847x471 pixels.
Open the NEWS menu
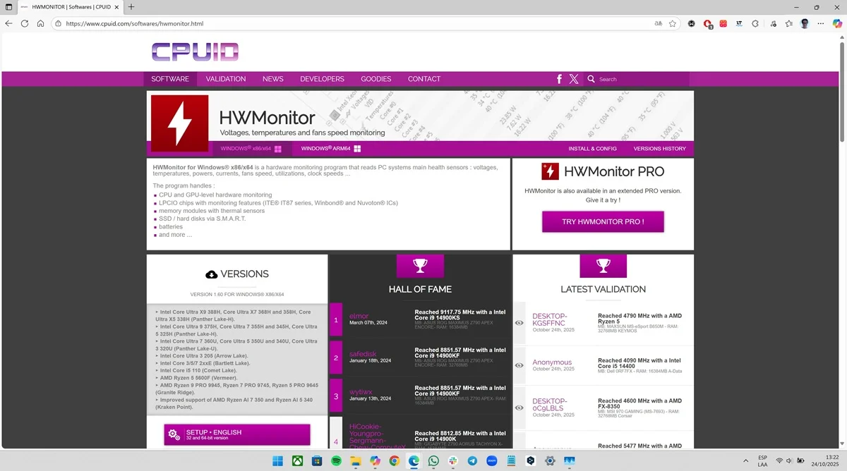(x=273, y=79)
